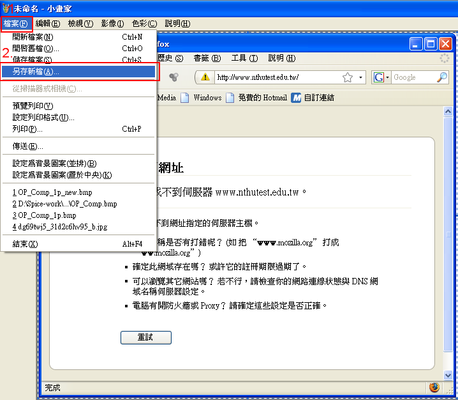Click the warning icon beside the URL
458x400 pixels.
click(205, 77)
